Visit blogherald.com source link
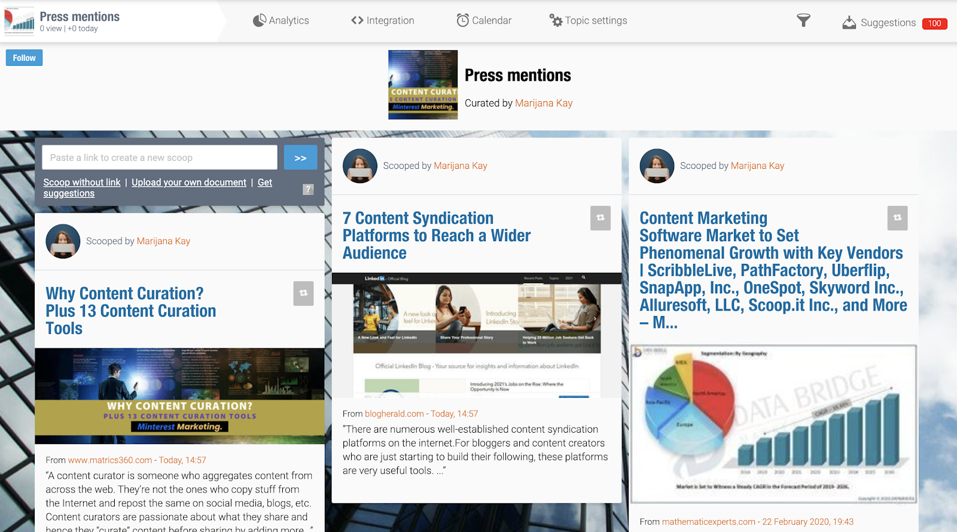The height and width of the screenshot is (532, 957). pos(394,414)
